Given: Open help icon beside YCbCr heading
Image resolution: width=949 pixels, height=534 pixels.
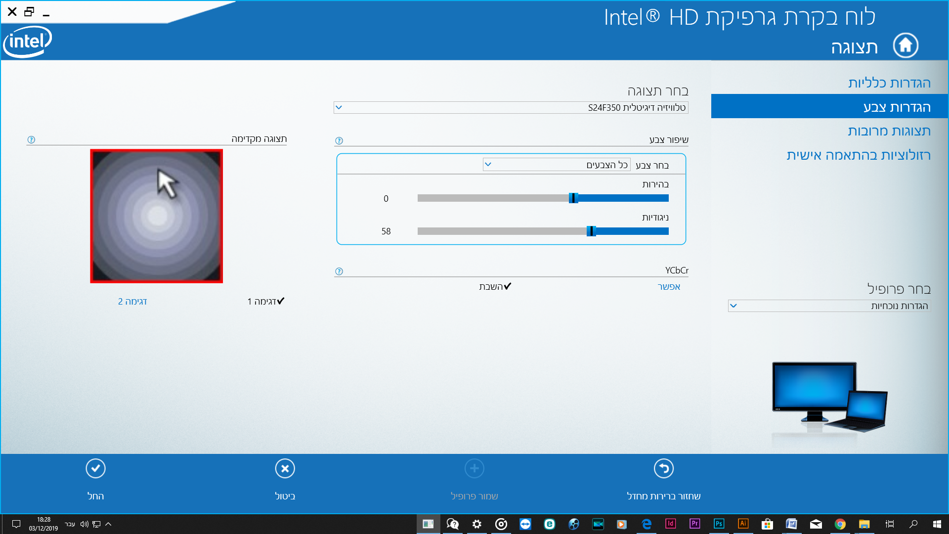Looking at the screenshot, I should click(x=339, y=271).
